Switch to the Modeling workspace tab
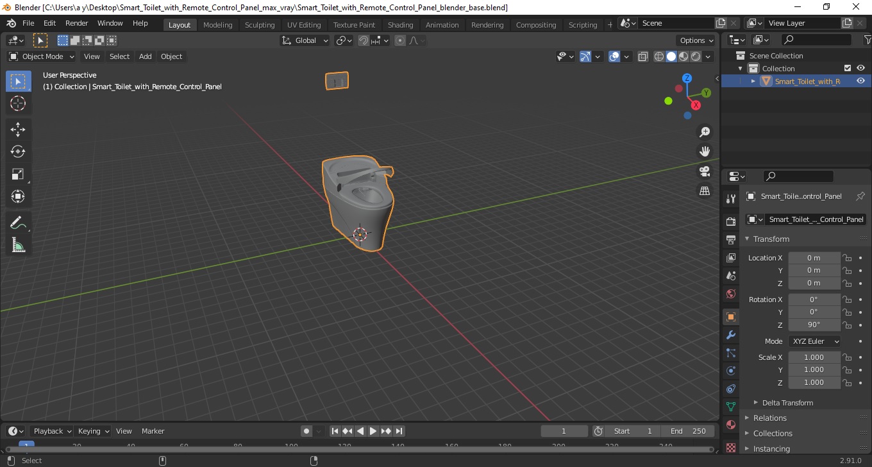This screenshot has width=872, height=467. tap(218, 25)
